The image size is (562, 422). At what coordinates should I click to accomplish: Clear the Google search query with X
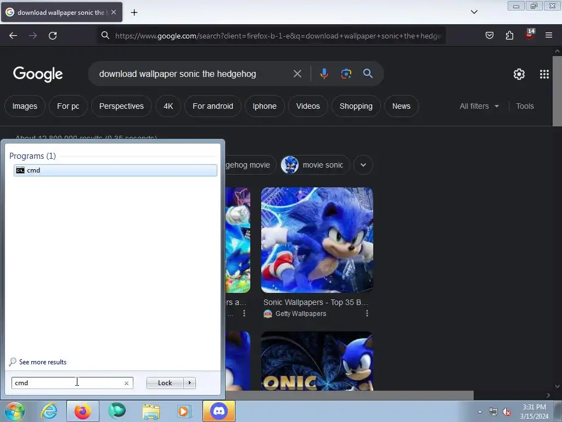pyautogui.click(x=297, y=74)
